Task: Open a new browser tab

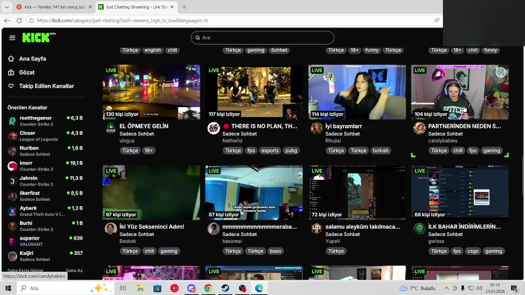Action: (x=184, y=7)
